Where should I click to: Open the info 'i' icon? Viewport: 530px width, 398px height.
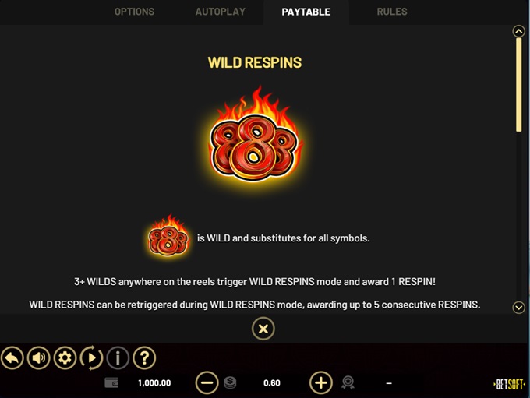click(118, 357)
